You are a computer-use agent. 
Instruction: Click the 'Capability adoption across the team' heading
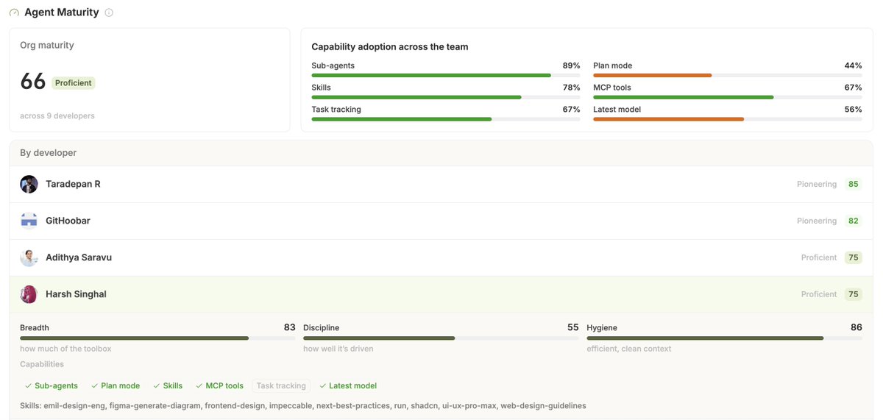390,47
